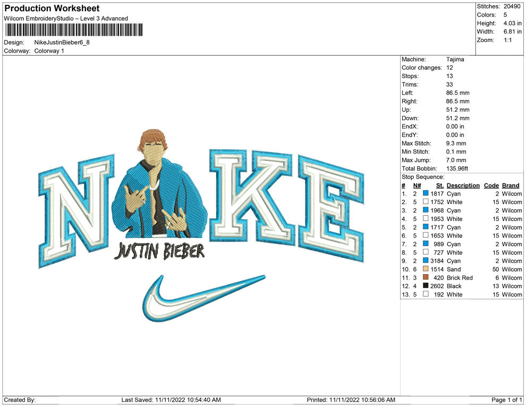The height and width of the screenshot is (405, 526).
Task: Select the Brick Red color swatch
Action: point(426,277)
